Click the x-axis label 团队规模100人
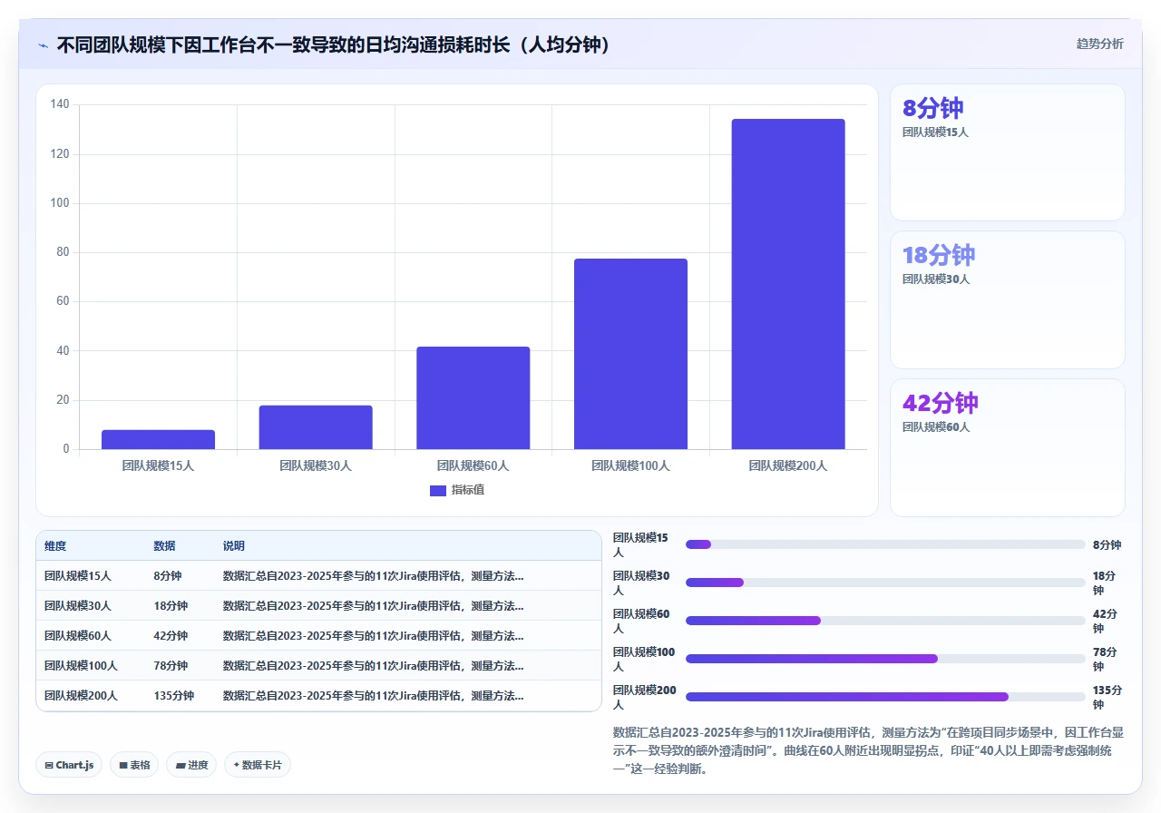The width and height of the screenshot is (1161, 813). tap(630, 465)
